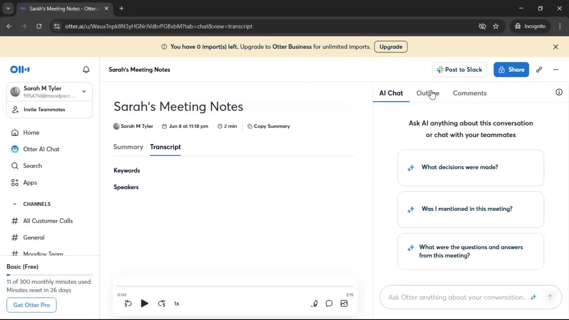
Task: Click the Speakers section label
Action: (126, 187)
